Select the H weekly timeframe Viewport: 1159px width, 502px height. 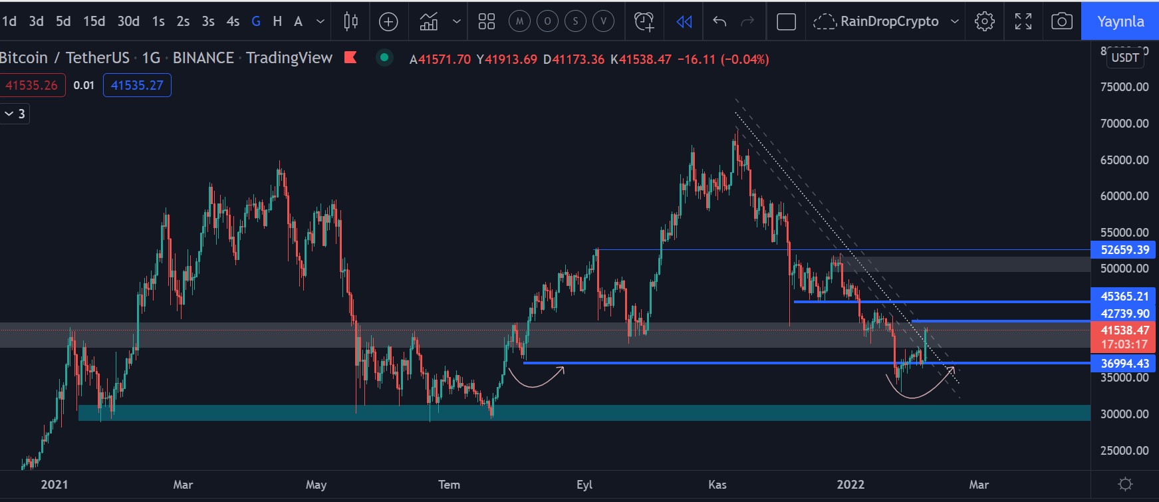pyautogui.click(x=277, y=21)
